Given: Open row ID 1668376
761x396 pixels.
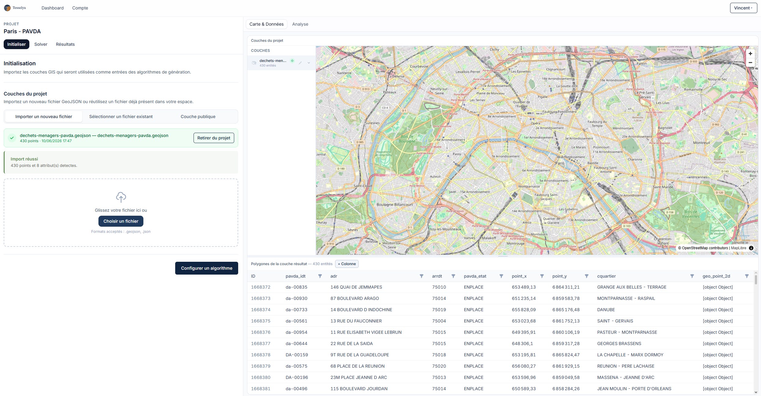Looking at the screenshot, I should (x=261, y=332).
